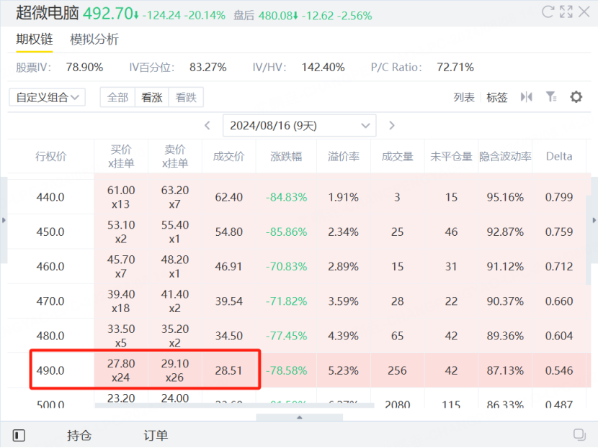The image size is (598, 448).
Task: Click the 买价 x挂单 column header
Action: coord(121,157)
